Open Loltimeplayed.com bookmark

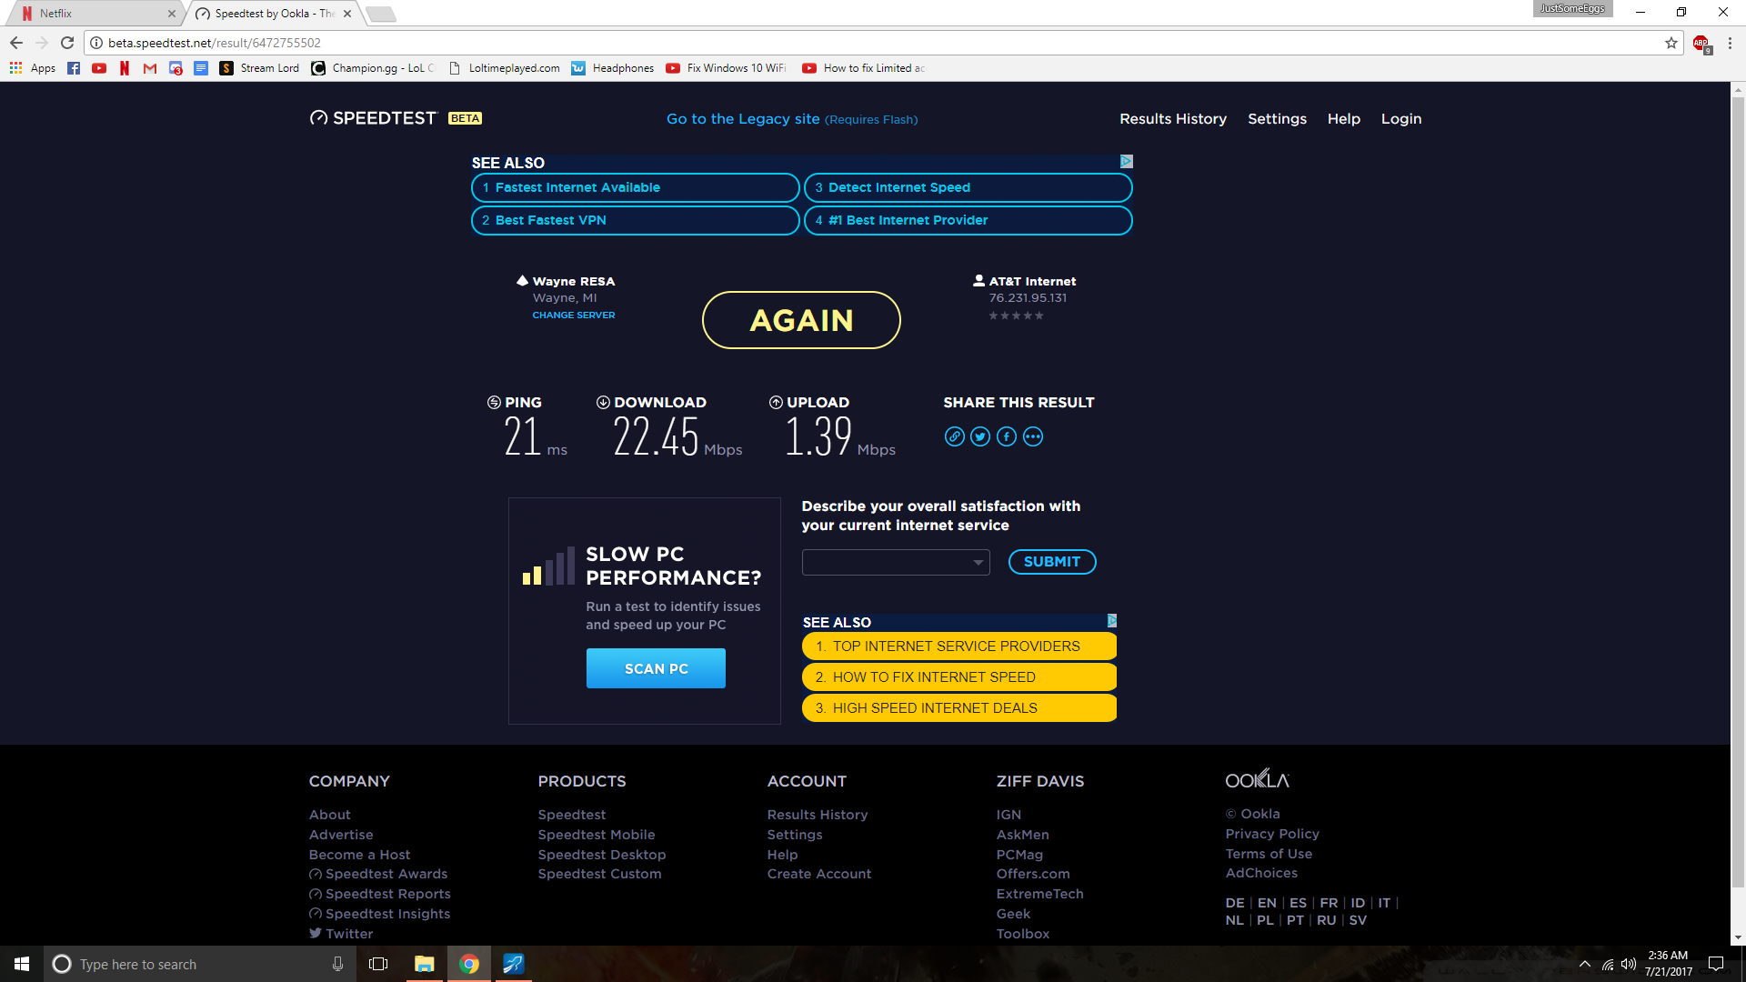[x=505, y=68]
